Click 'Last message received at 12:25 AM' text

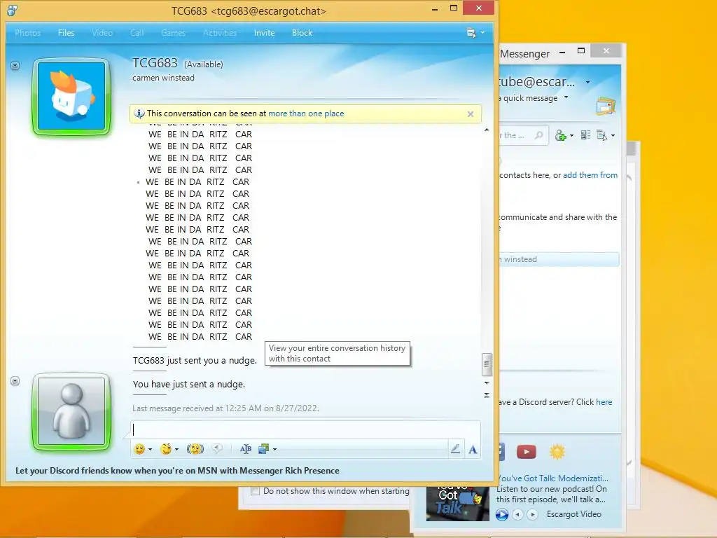coord(225,408)
